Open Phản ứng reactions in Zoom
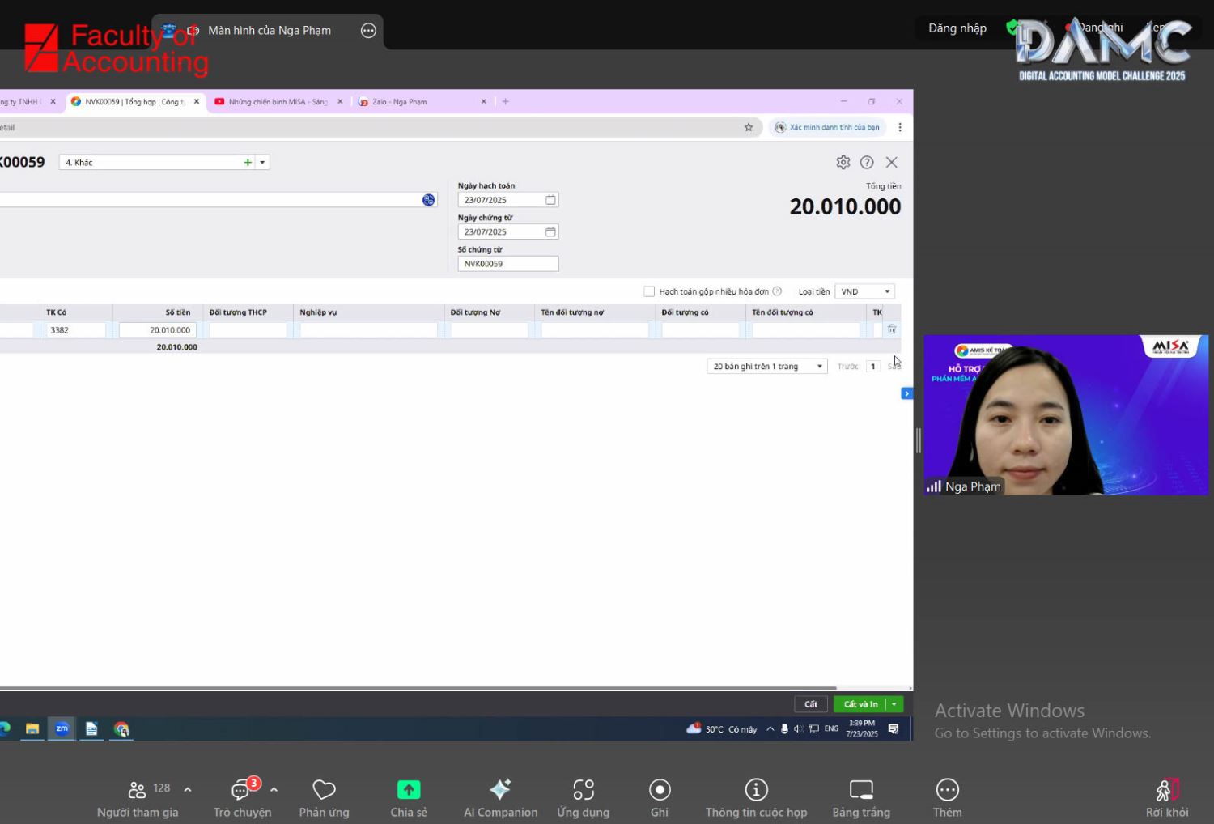 (324, 797)
